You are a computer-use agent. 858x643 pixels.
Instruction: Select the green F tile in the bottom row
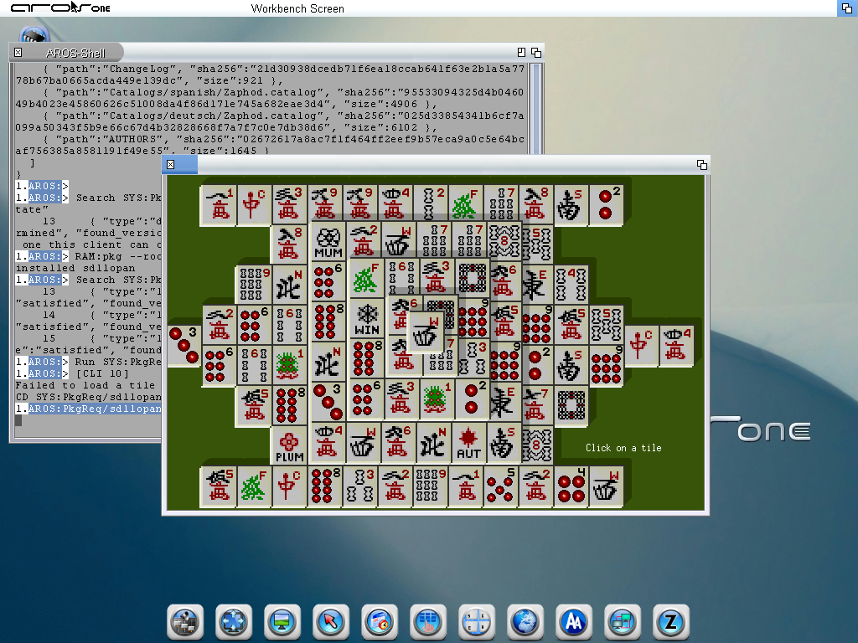click(254, 487)
